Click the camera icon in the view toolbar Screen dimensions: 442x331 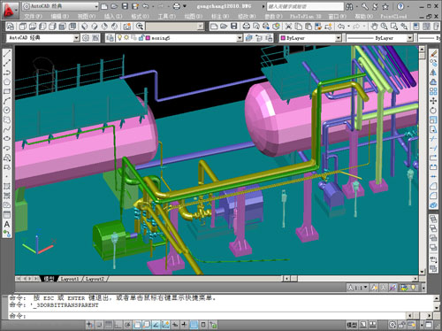(x=127, y=27)
